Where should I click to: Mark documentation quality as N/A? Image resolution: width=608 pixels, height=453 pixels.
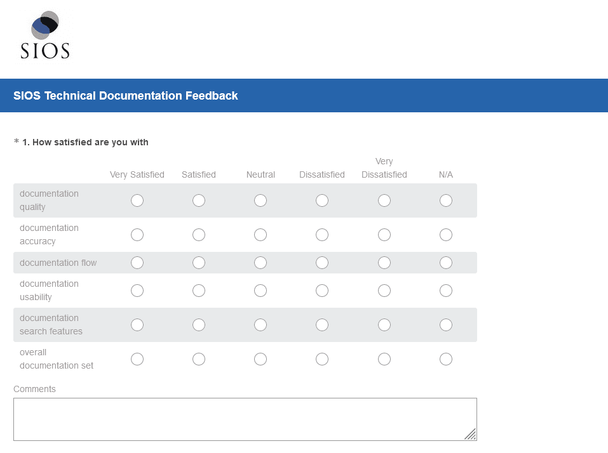[446, 200]
